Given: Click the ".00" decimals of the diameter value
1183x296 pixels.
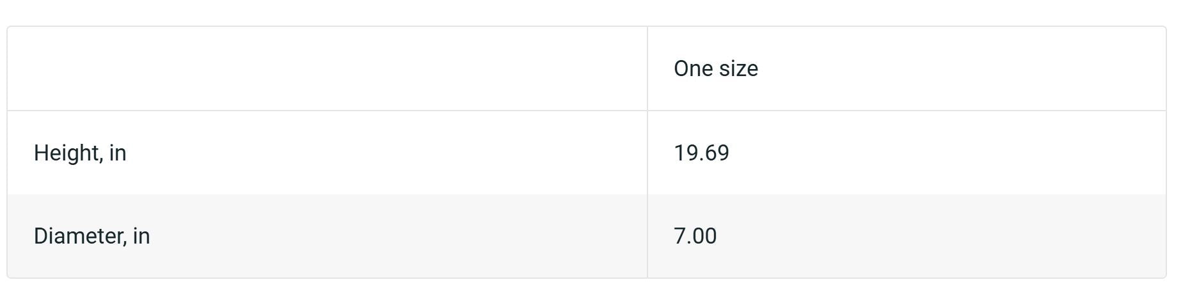Looking at the screenshot, I should pos(702,236).
